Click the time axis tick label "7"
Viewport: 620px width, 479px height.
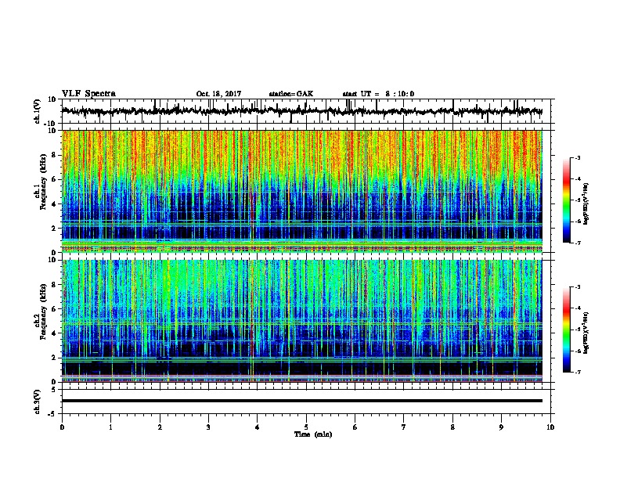tap(404, 427)
